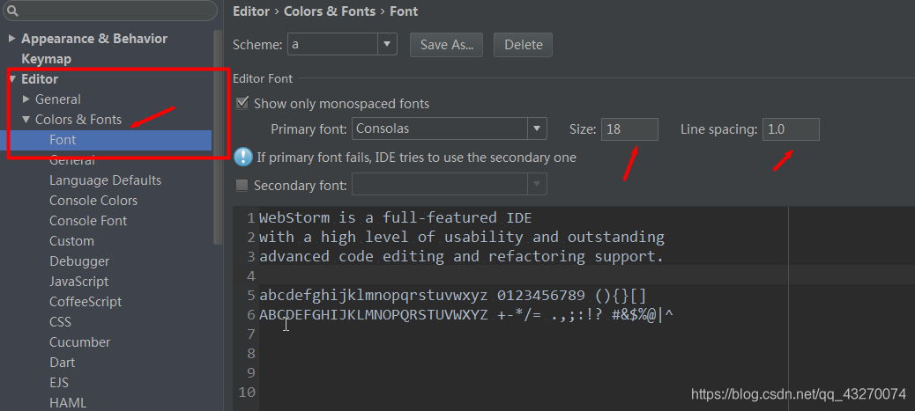915x411 pixels.
Task: Click preview line 'with a high level of usability'
Action: [x=462, y=238]
